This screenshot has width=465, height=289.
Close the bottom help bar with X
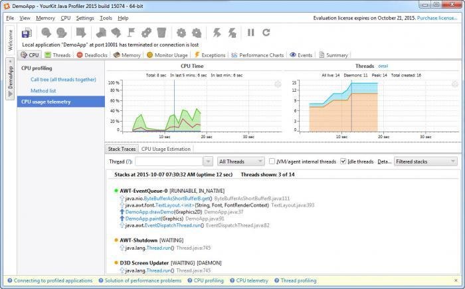tap(456, 280)
